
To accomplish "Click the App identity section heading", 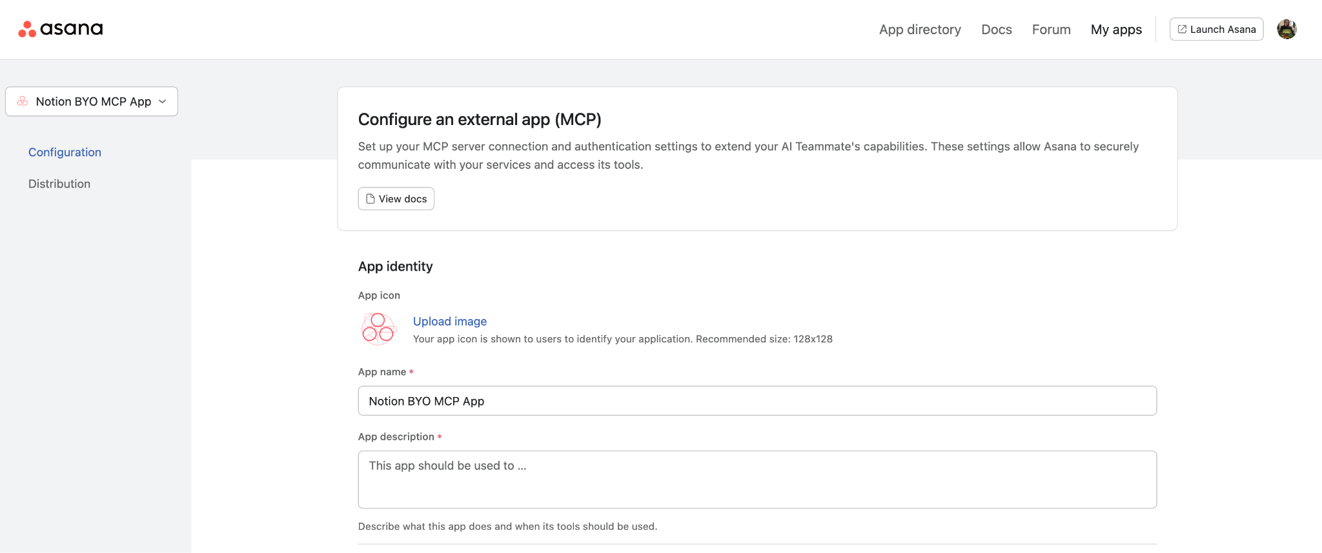I will pos(396,266).
